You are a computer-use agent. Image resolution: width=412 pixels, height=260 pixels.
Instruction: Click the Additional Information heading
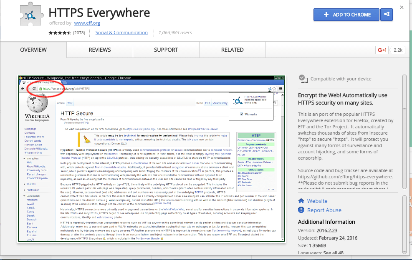326,222
